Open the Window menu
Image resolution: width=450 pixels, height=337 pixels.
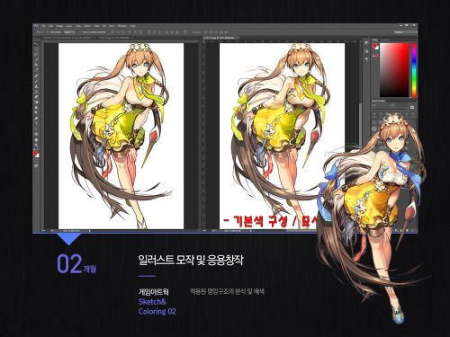click(121, 26)
